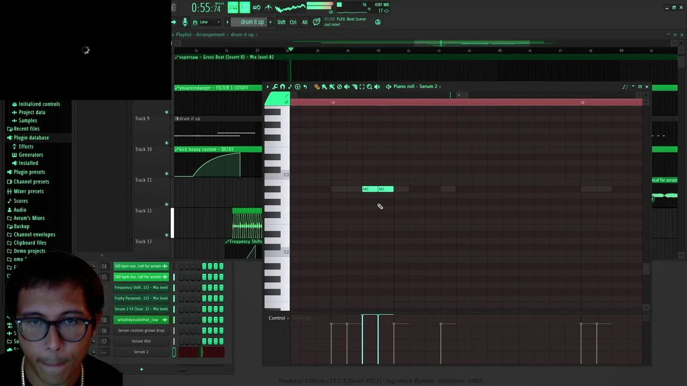Open the Piano roll tool options wrench
The width and height of the screenshot is (687, 386).
point(275,86)
